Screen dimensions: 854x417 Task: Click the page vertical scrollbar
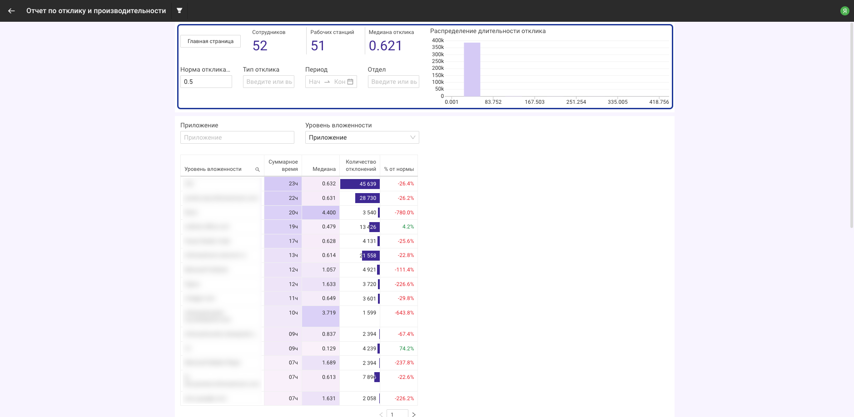[x=851, y=125]
